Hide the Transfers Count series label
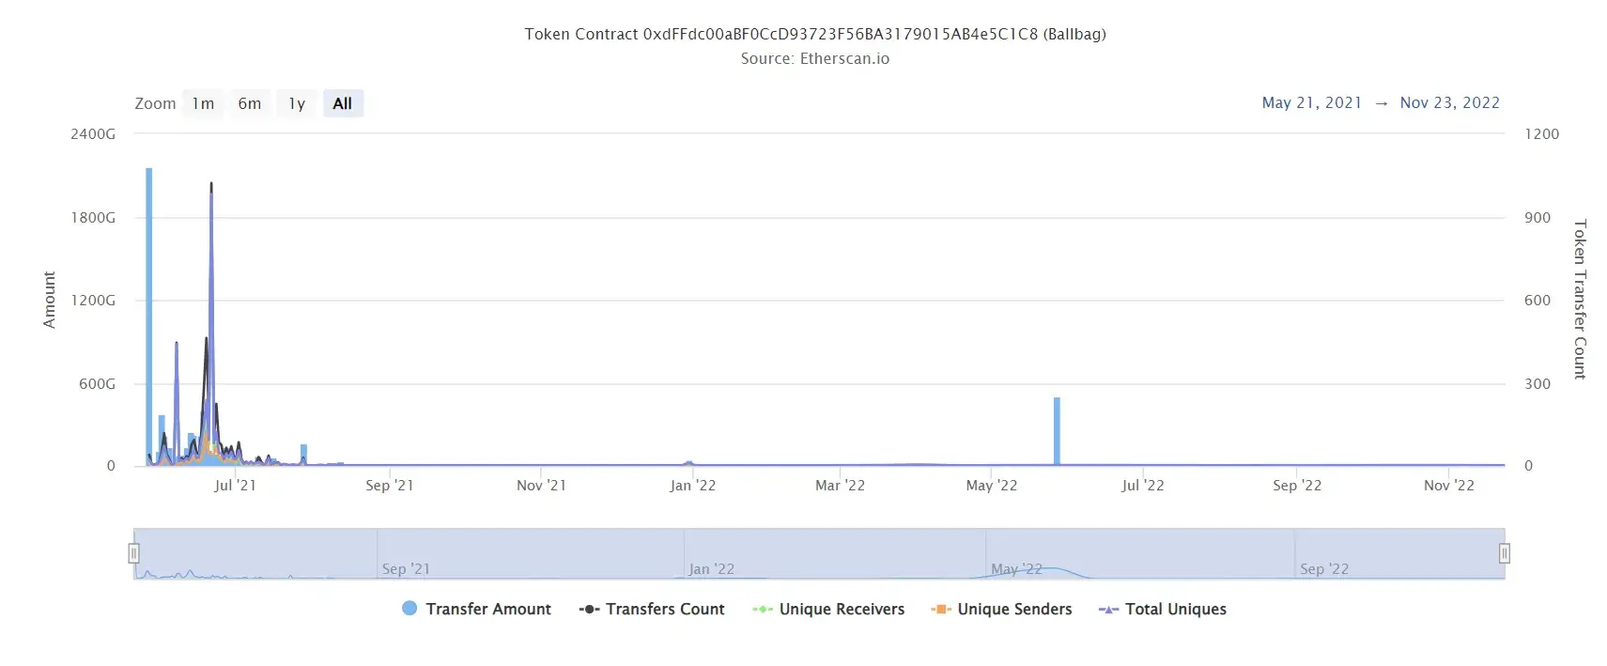This screenshot has height=666, width=1607. [665, 610]
